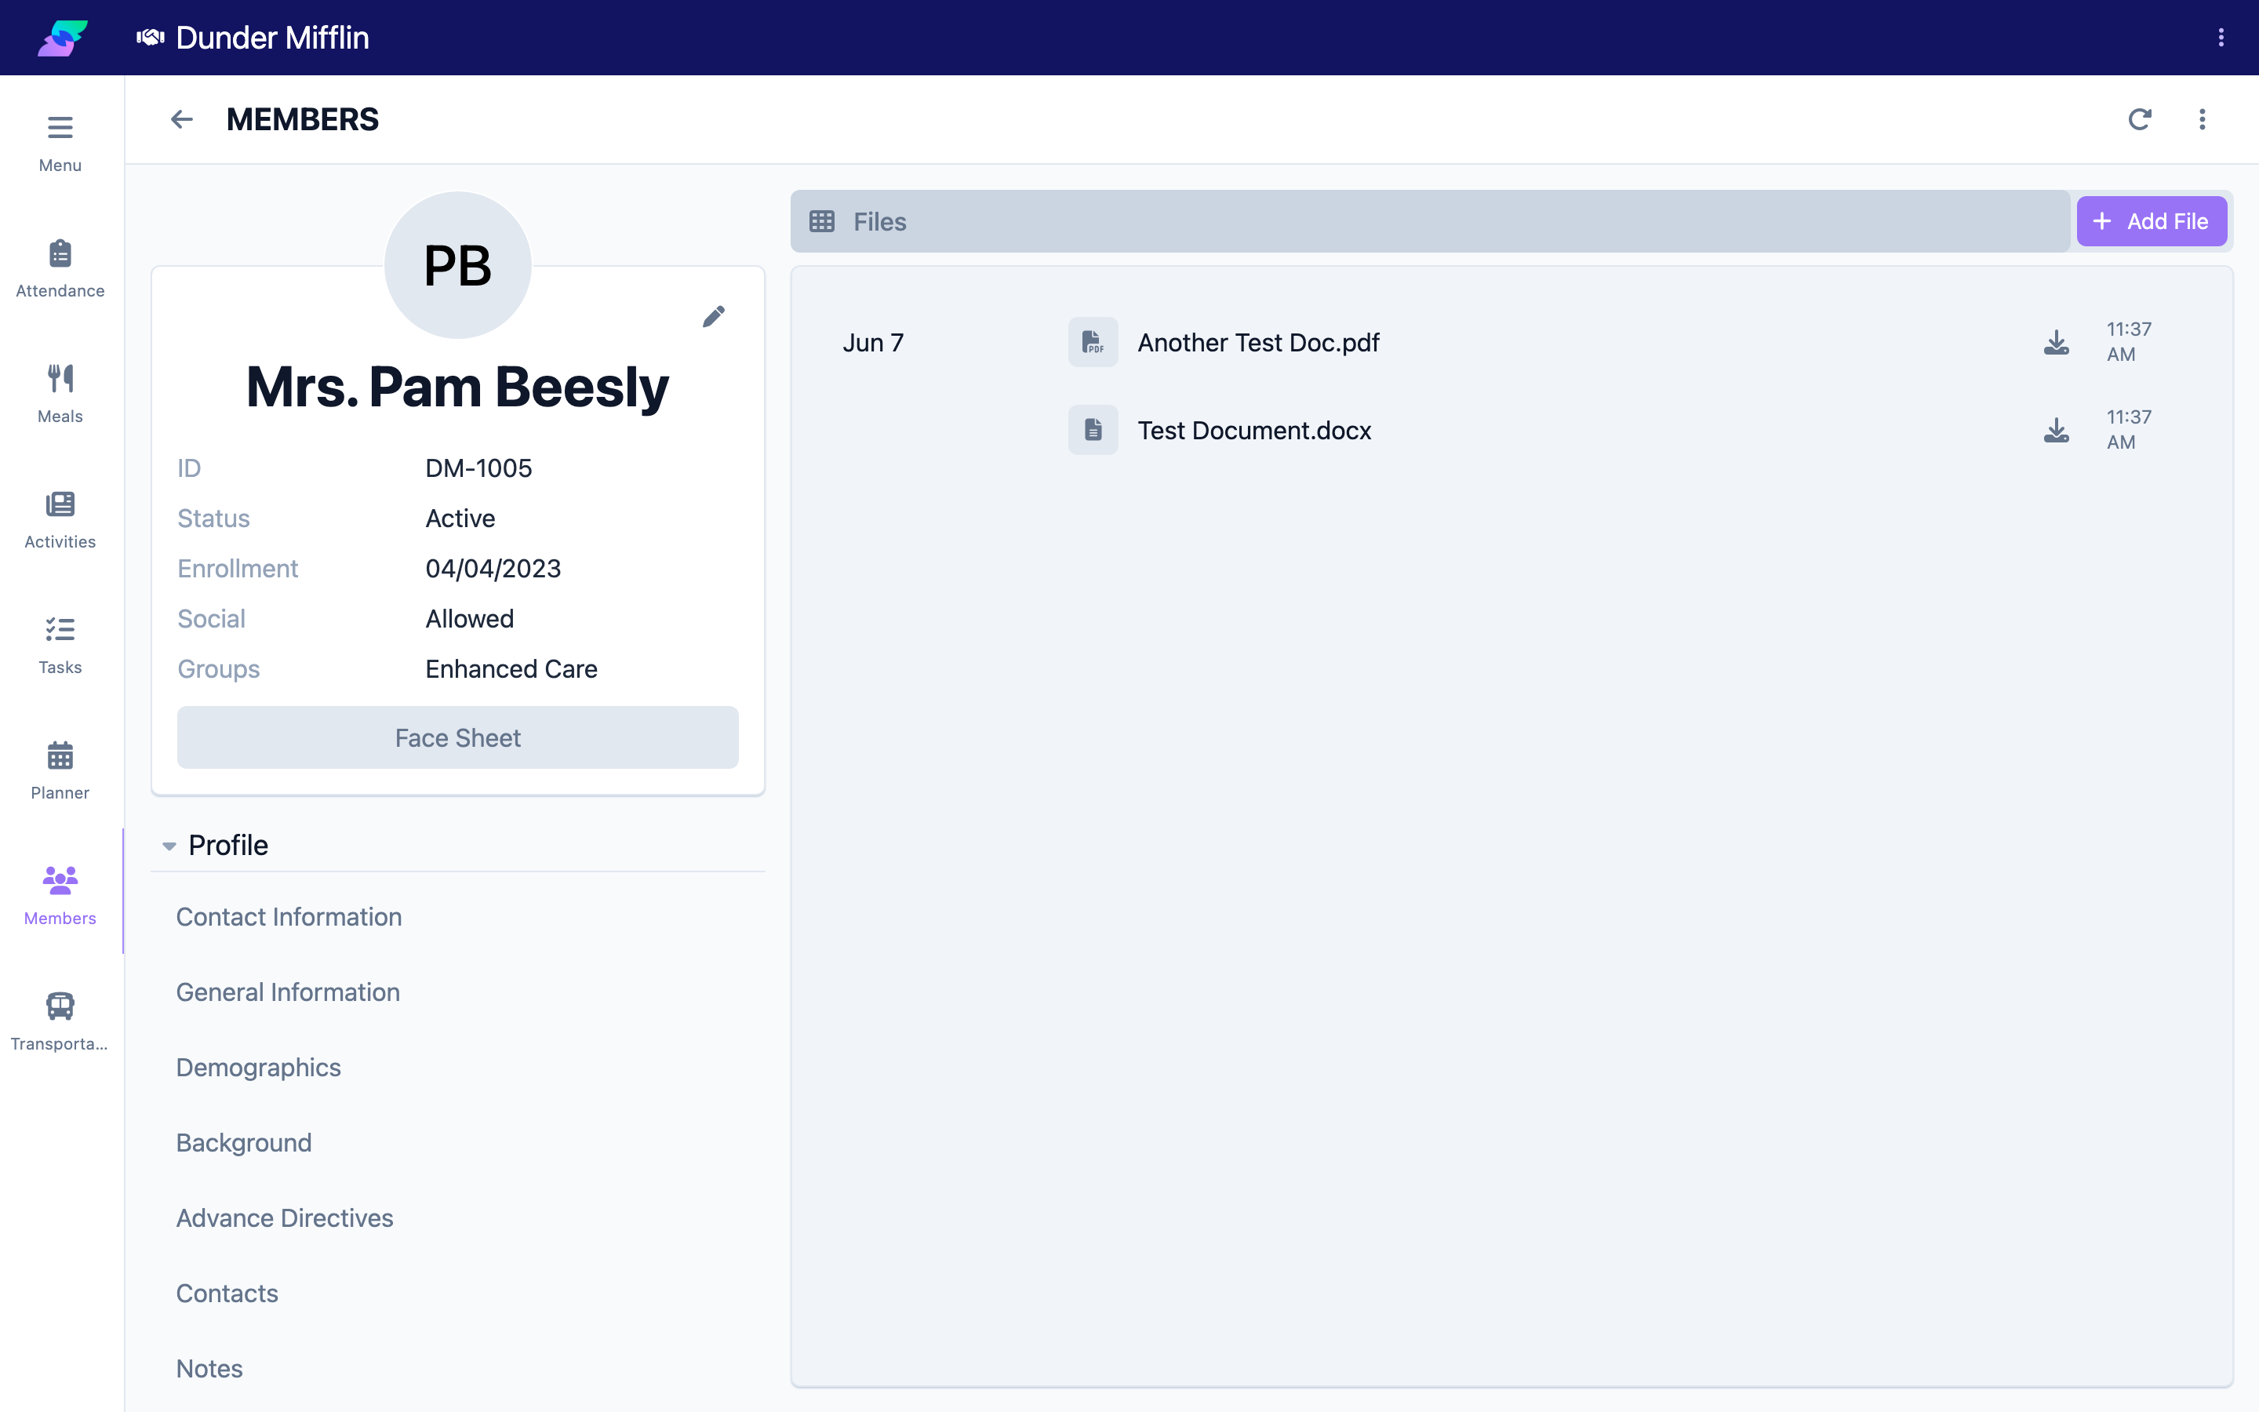Click the PB avatar circle
Viewport: 2259px width, 1412px height.
(457, 265)
